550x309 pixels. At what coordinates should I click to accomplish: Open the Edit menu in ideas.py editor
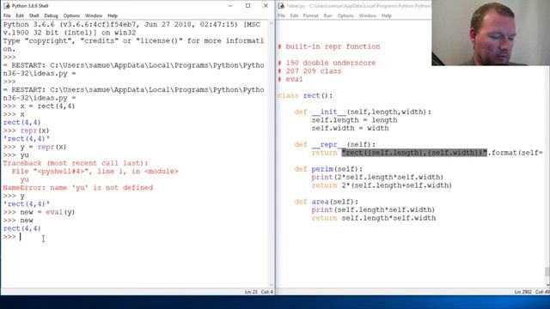pos(294,15)
